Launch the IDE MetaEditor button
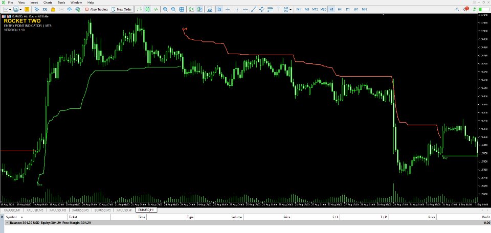The height and width of the screenshot is (233, 491). coord(45,9)
